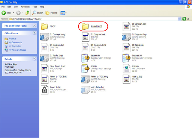Click the CDOC folder name text
Screen dimensions: 192x138
(52, 26)
